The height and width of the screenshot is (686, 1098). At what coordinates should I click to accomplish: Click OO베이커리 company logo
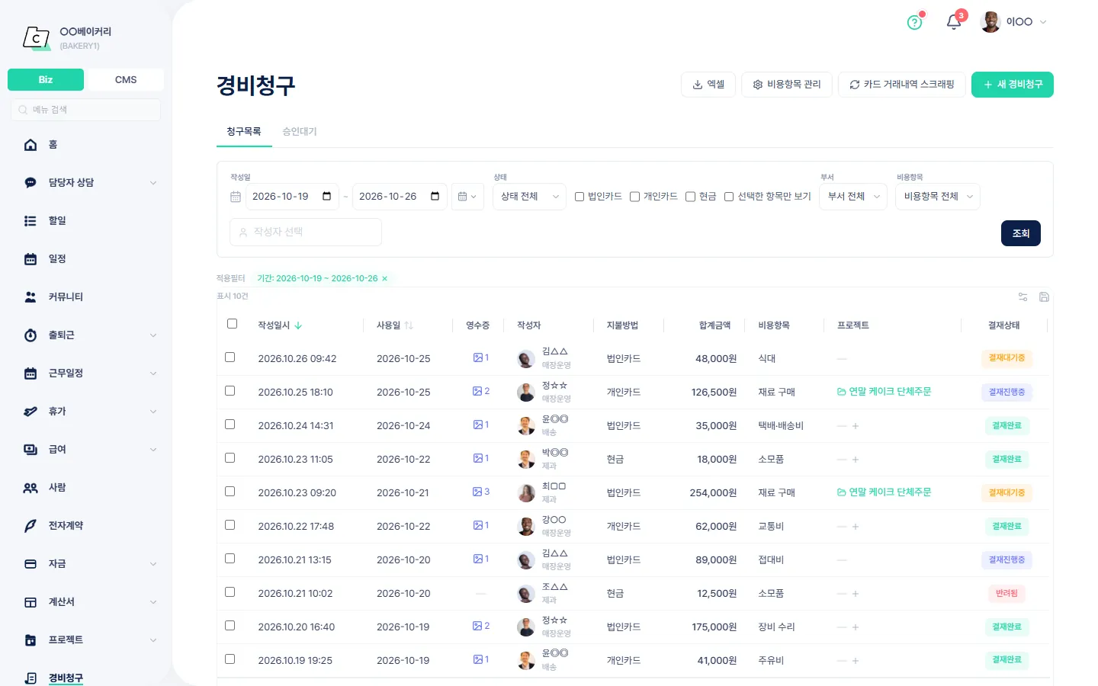[x=36, y=37]
